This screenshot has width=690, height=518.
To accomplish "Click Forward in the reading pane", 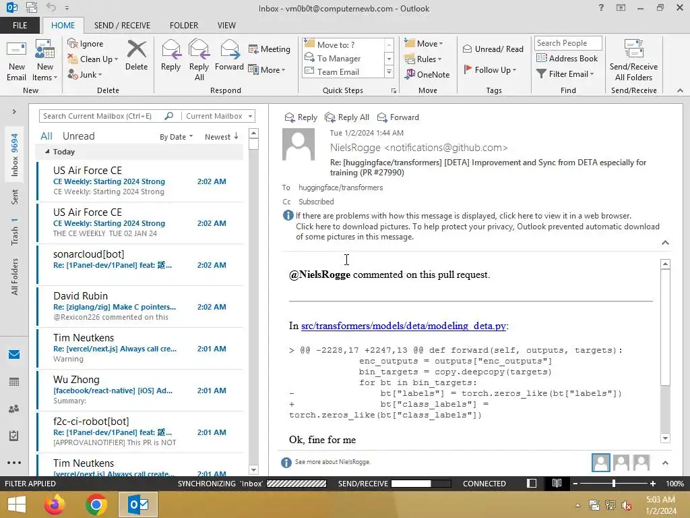I will [398, 117].
